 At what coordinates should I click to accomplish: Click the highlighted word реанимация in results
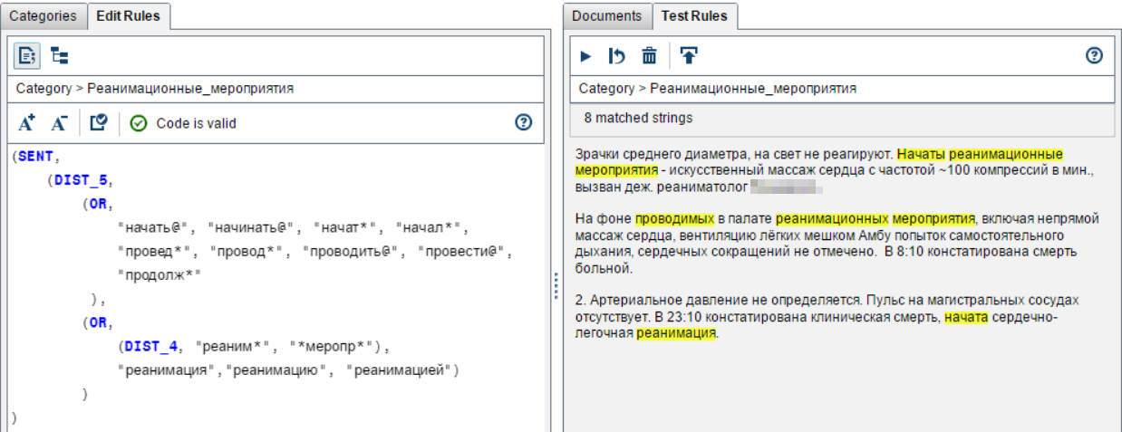click(677, 333)
